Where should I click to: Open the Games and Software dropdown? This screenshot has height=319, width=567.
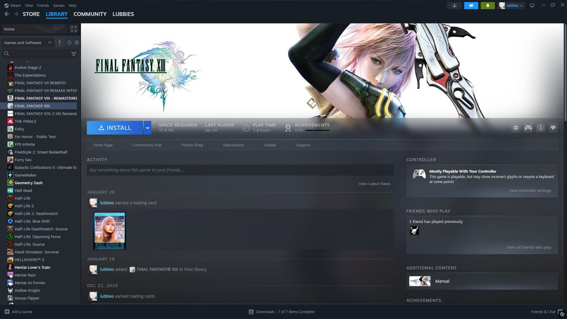click(x=28, y=43)
